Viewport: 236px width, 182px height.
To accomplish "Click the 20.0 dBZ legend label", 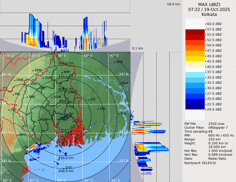I will pyautogui.click(x=214, y=109).
